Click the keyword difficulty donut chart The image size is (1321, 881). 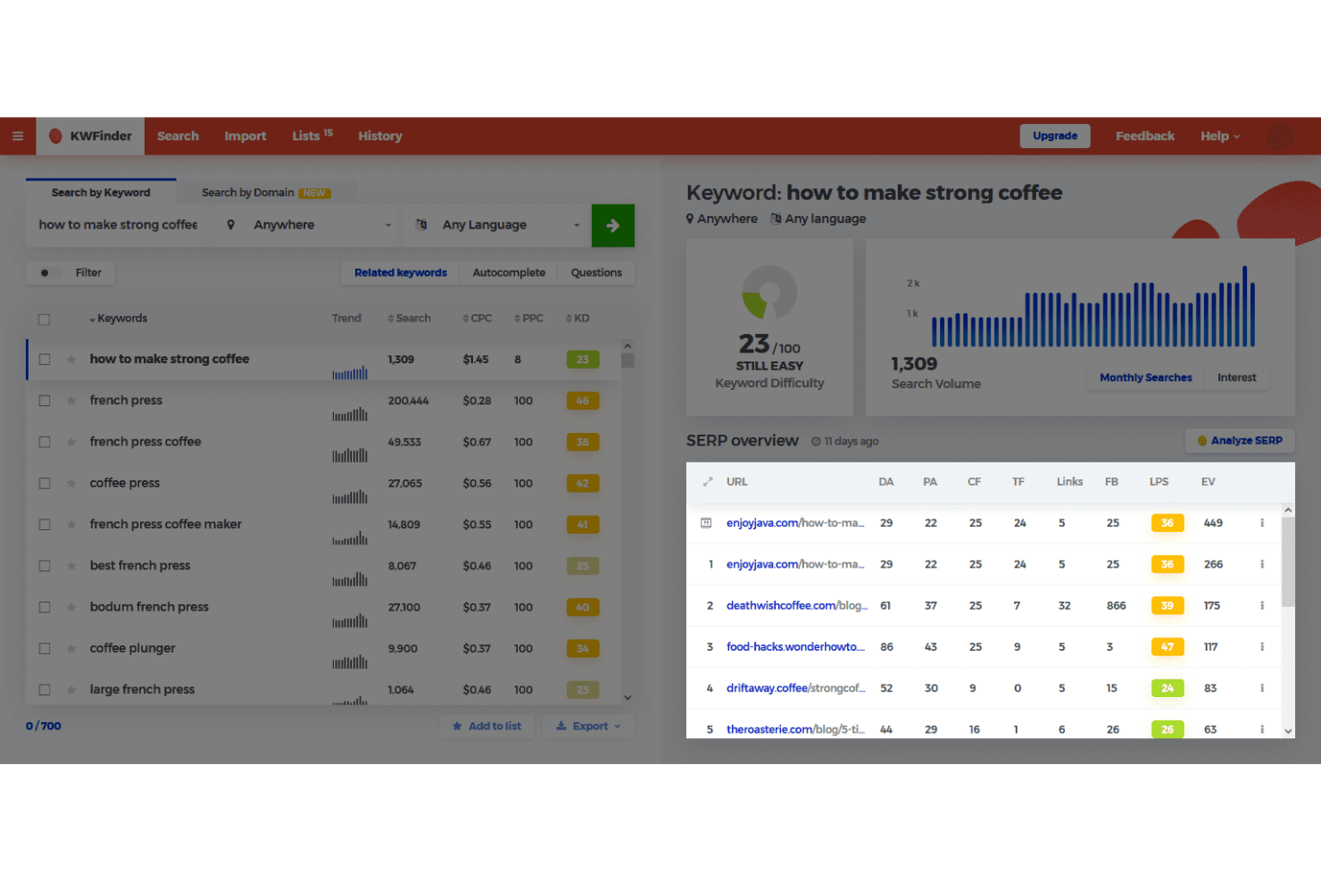click(x=769, y=292)
